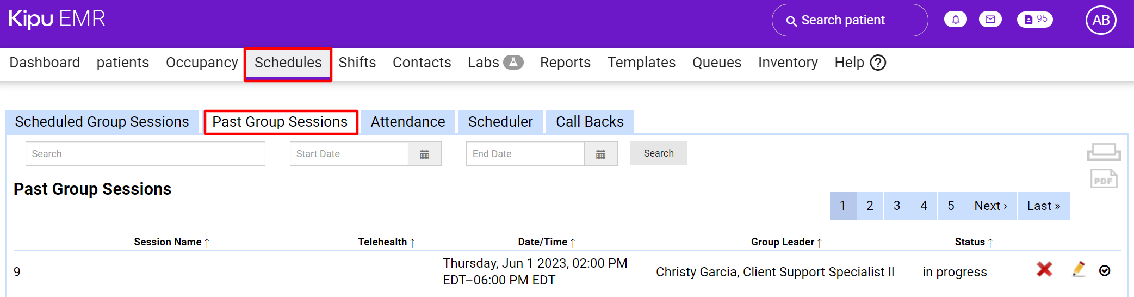Image resolution: width=1134 pixels, height=297 pixels.
Task: Click the circled checkmark for session 9
Action: coord(1105,271)
